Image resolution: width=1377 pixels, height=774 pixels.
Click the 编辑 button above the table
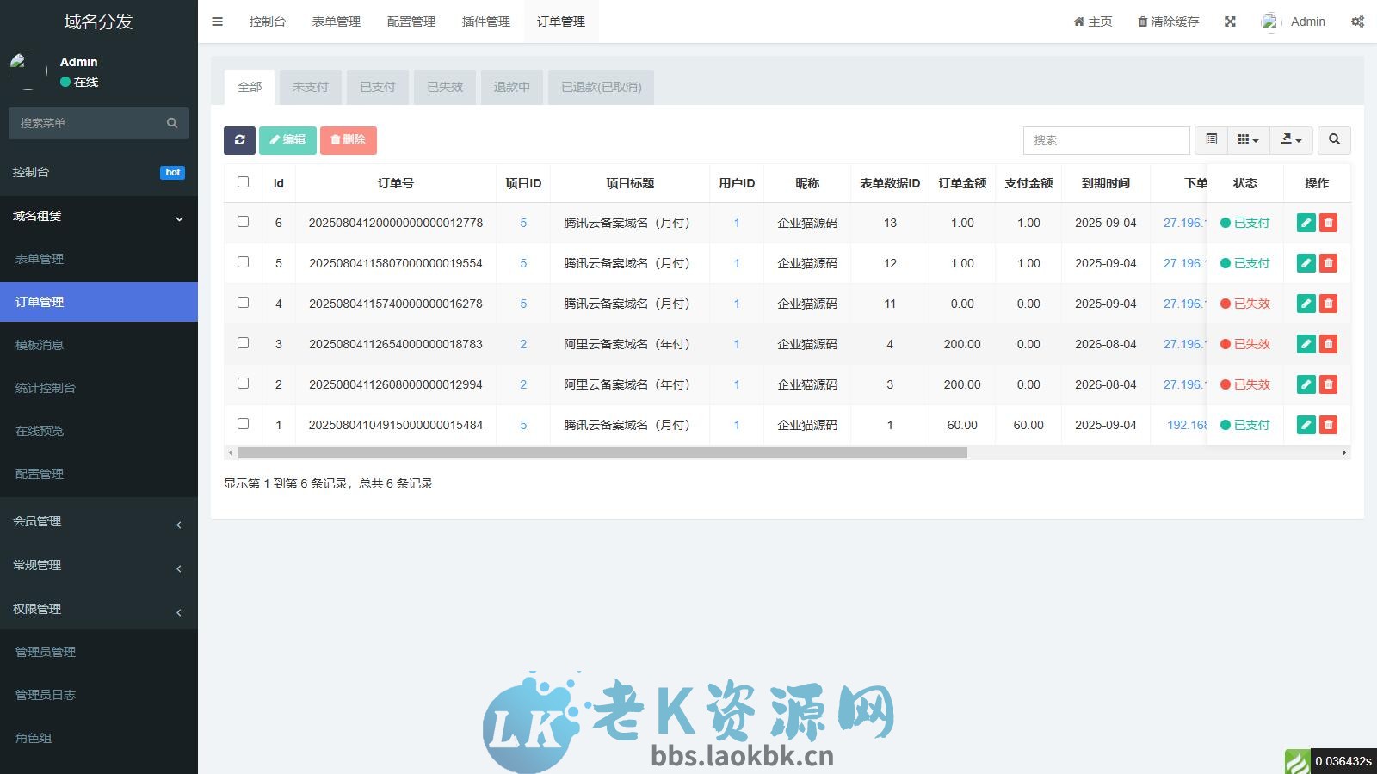click(288, 140)
